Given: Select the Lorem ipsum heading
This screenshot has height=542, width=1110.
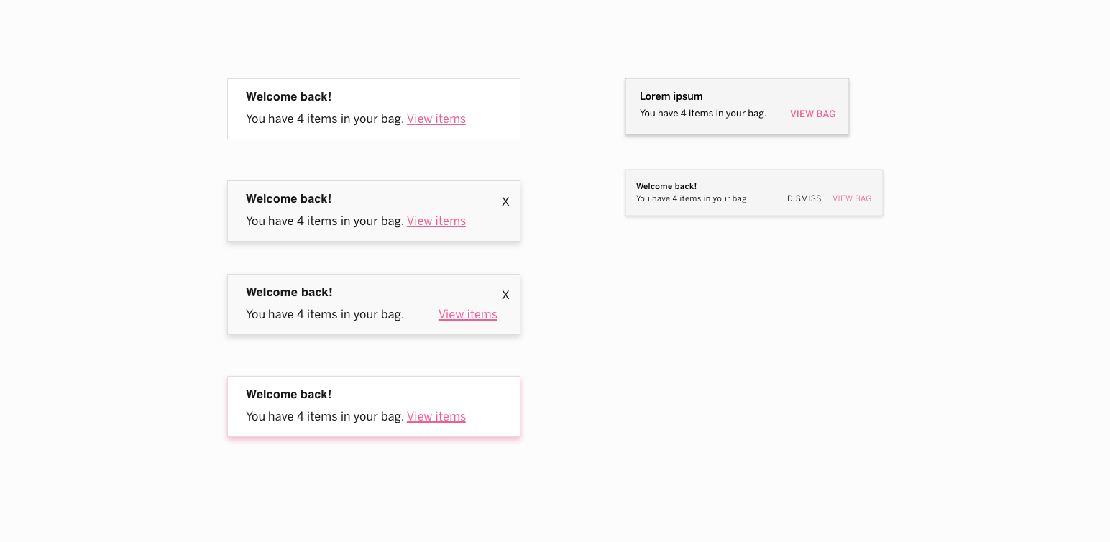Looking at the screenshot, I should (671, 96).
